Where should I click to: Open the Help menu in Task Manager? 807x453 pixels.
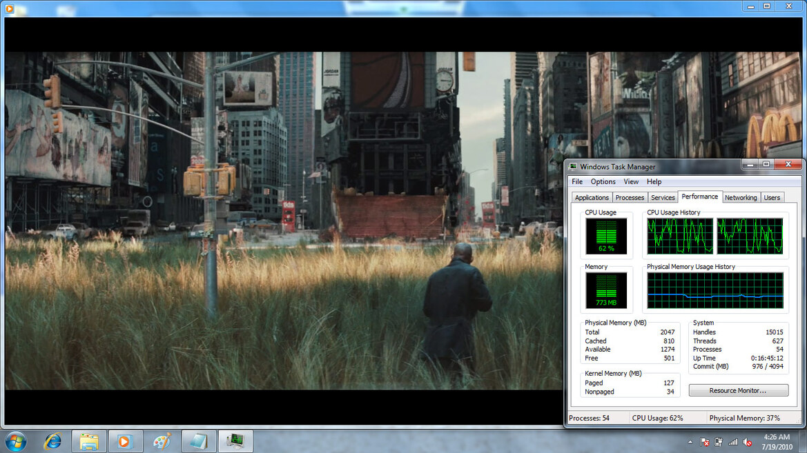(654, 181)
